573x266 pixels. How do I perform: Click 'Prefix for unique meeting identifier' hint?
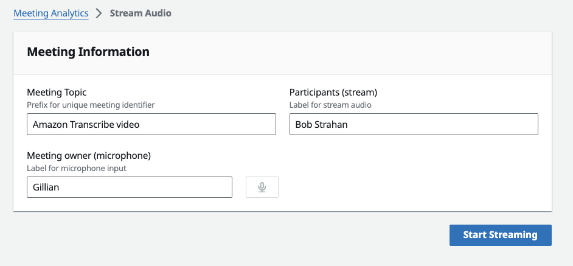tap(91, 105)
